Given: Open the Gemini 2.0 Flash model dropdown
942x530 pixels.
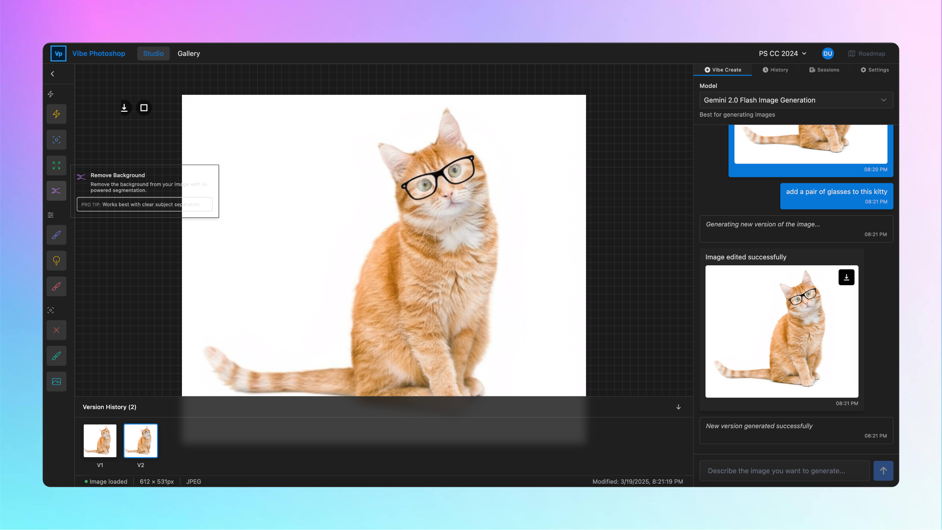Looking at the screenshot, I should pos(796,100).
